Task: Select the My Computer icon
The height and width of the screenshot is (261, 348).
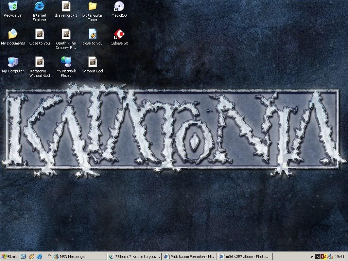Action: coord(13,62)
